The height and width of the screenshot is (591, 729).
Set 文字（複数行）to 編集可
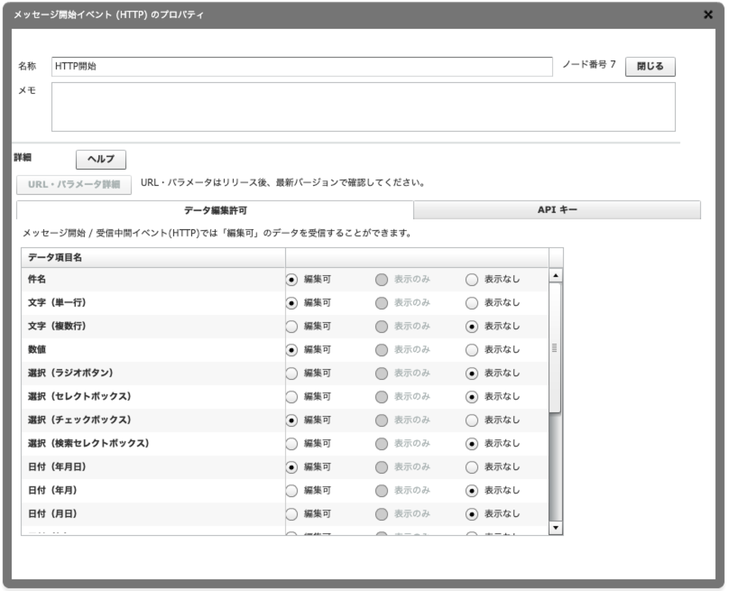pos(292,326)
